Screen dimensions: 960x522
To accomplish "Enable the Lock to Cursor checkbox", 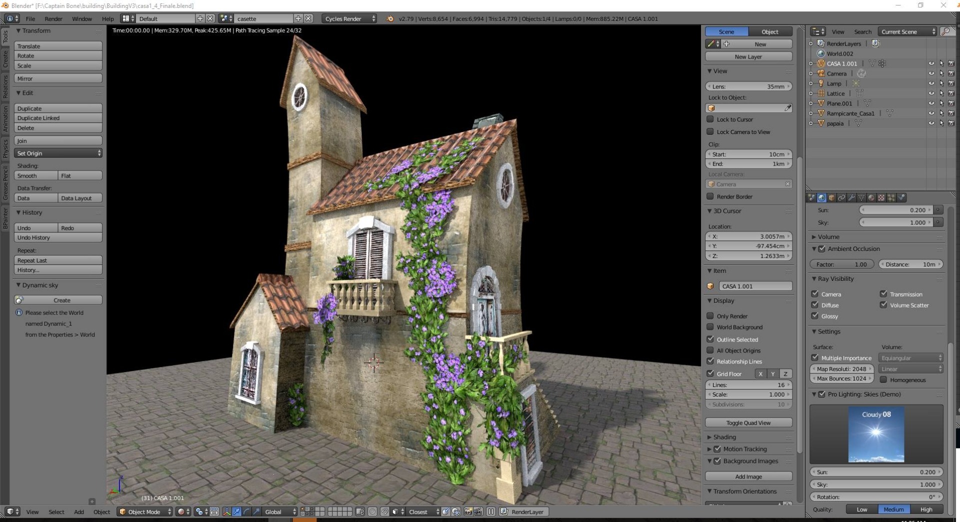I will (710, 119).
